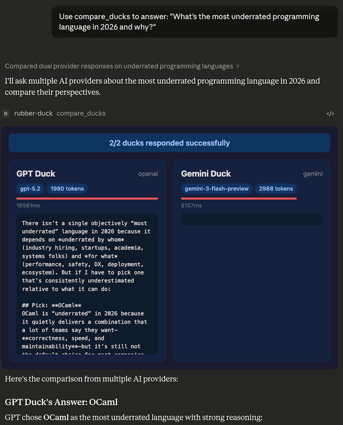Screen dimensions: 343x425
Task: Click the openai provider label
Action: tap(148, 174)
